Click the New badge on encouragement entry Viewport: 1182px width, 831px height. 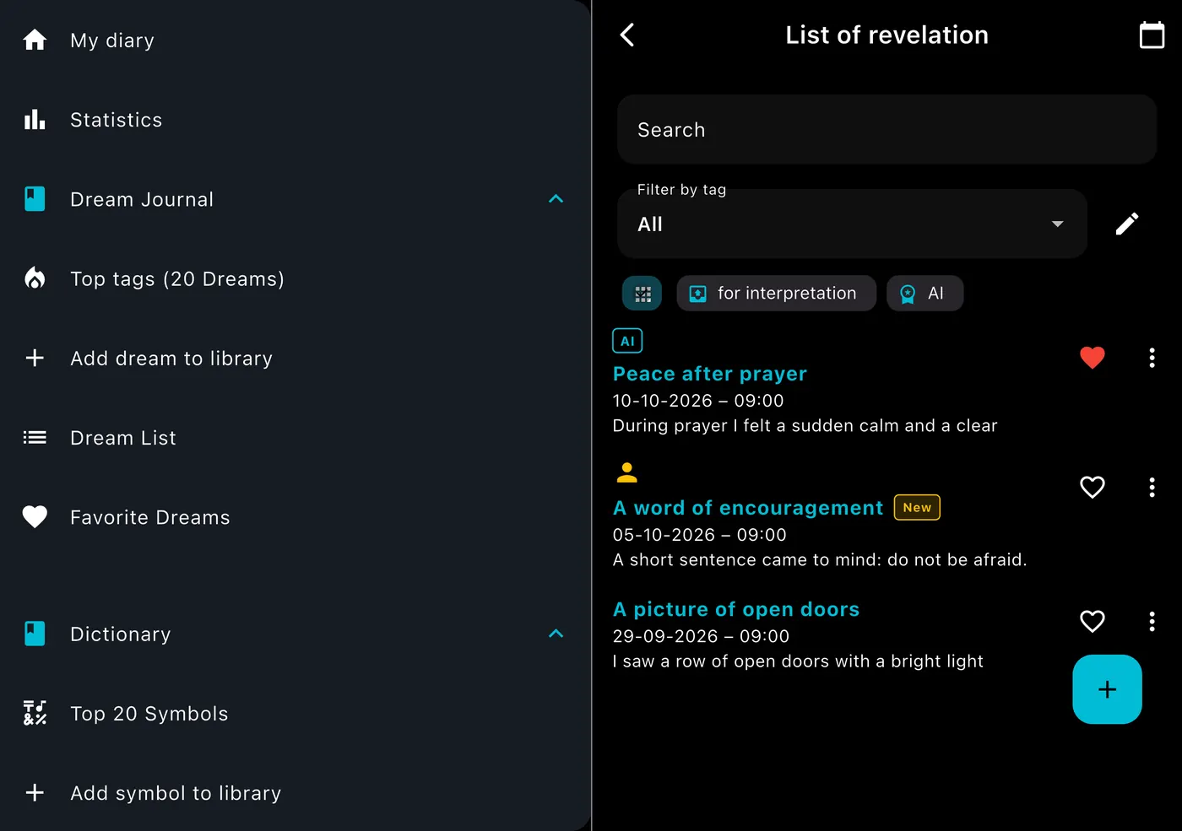click(917, 507)
